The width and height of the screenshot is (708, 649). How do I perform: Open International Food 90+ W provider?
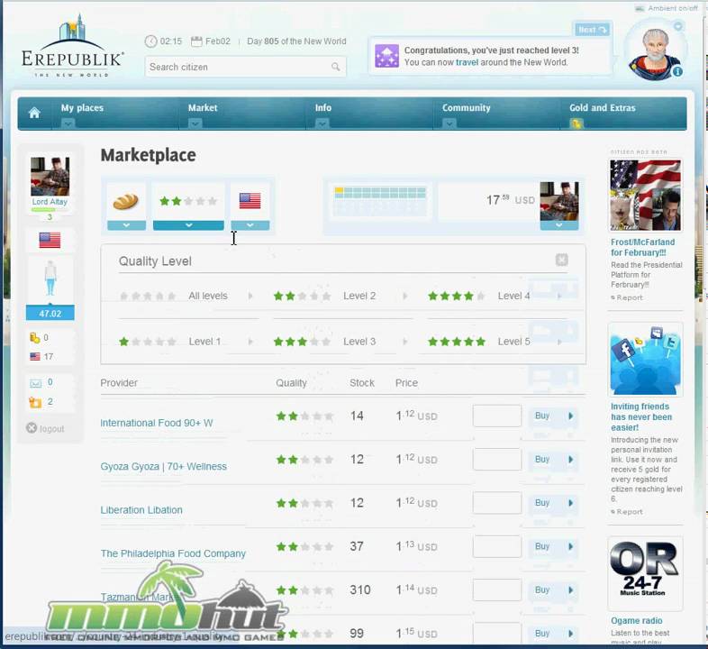pyautogui.click(x=156, y=423)
